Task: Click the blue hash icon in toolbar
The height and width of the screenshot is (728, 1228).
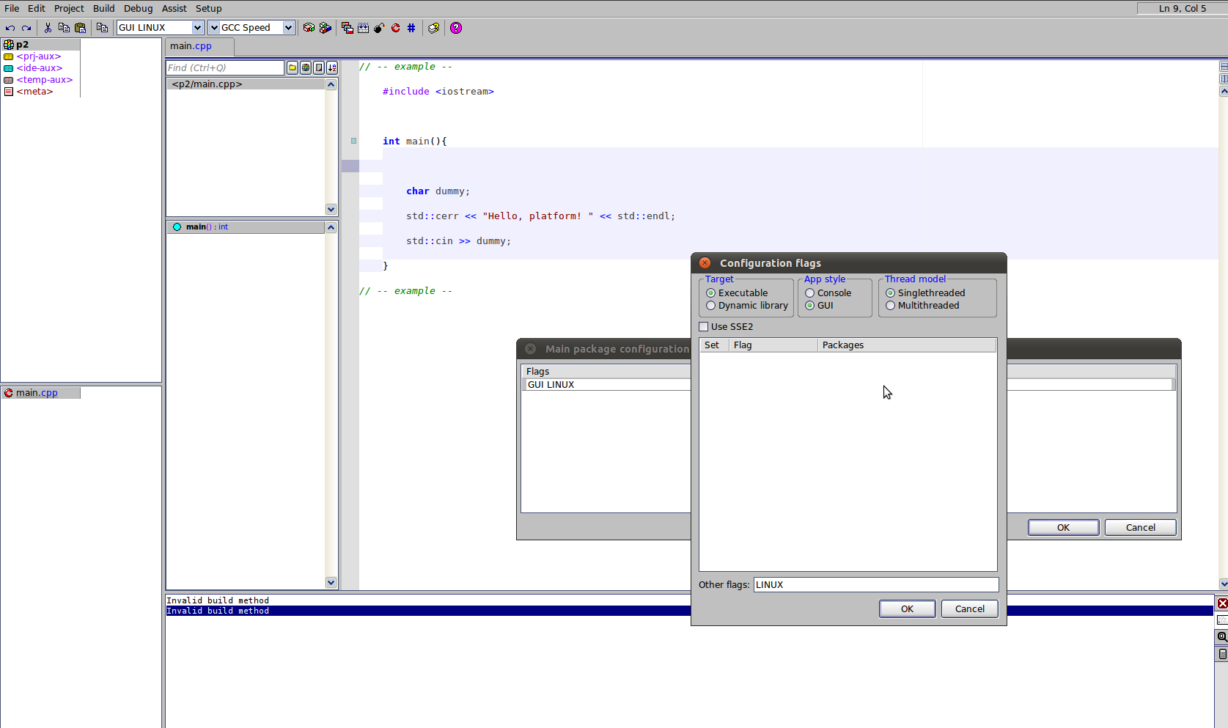Action: pos(411,28)
